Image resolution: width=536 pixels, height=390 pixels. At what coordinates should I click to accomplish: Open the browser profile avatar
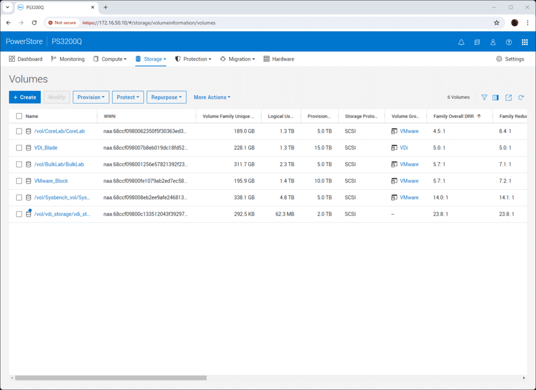pyautogui.click(x=515, y=23)
